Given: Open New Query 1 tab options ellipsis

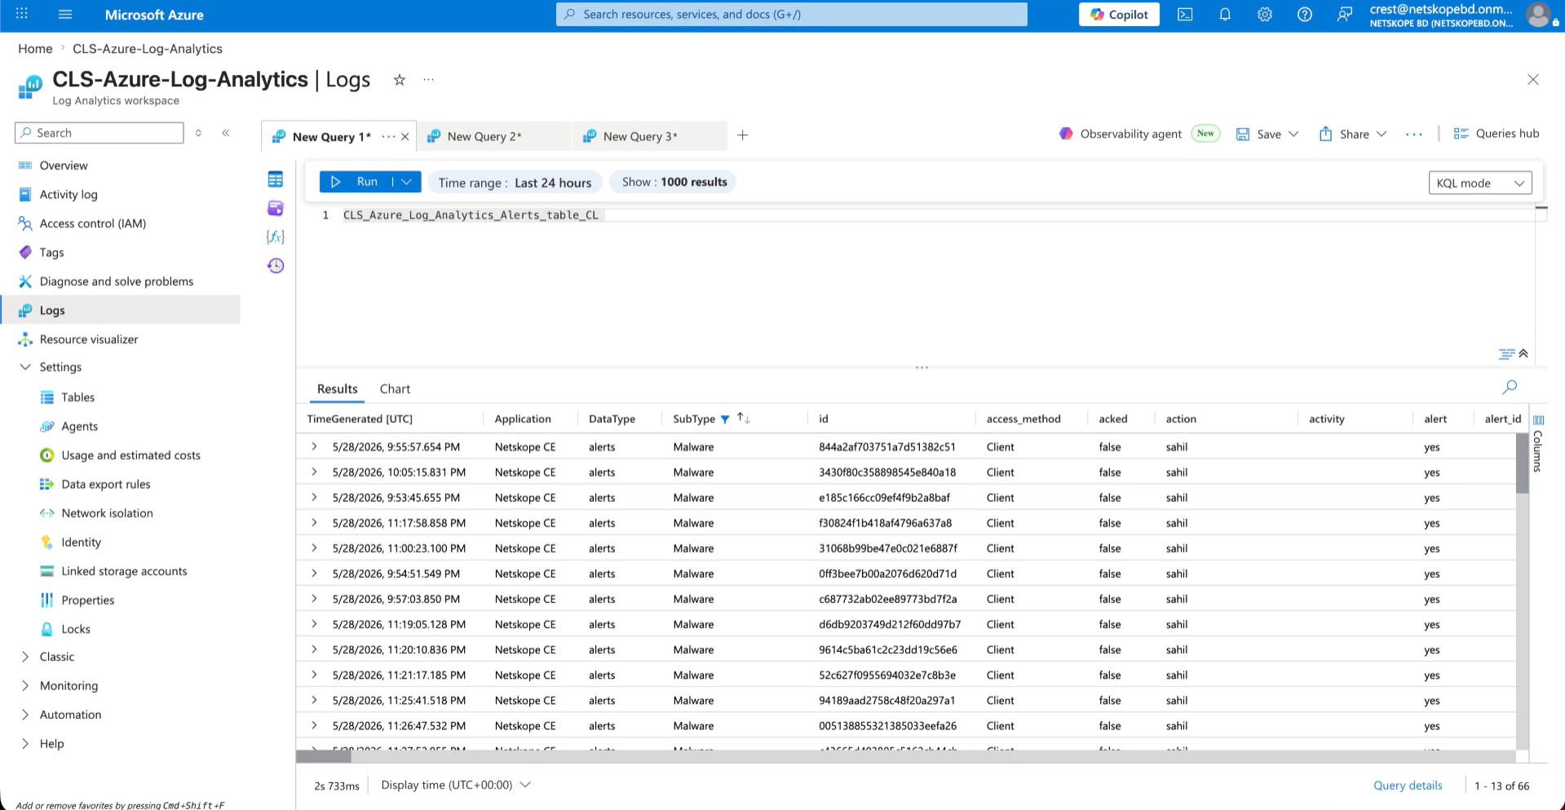Looking at the screenshot, I should tap(388, 136).
